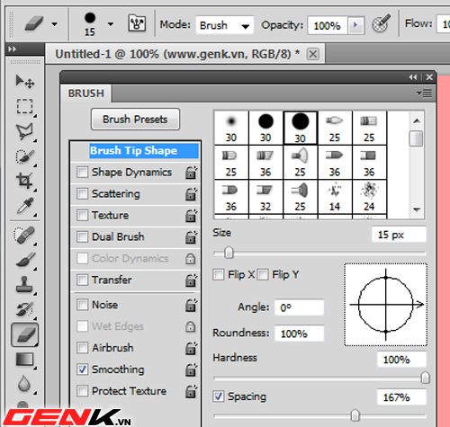Enable Protect Texture checkbox

(x=82, y=391)
